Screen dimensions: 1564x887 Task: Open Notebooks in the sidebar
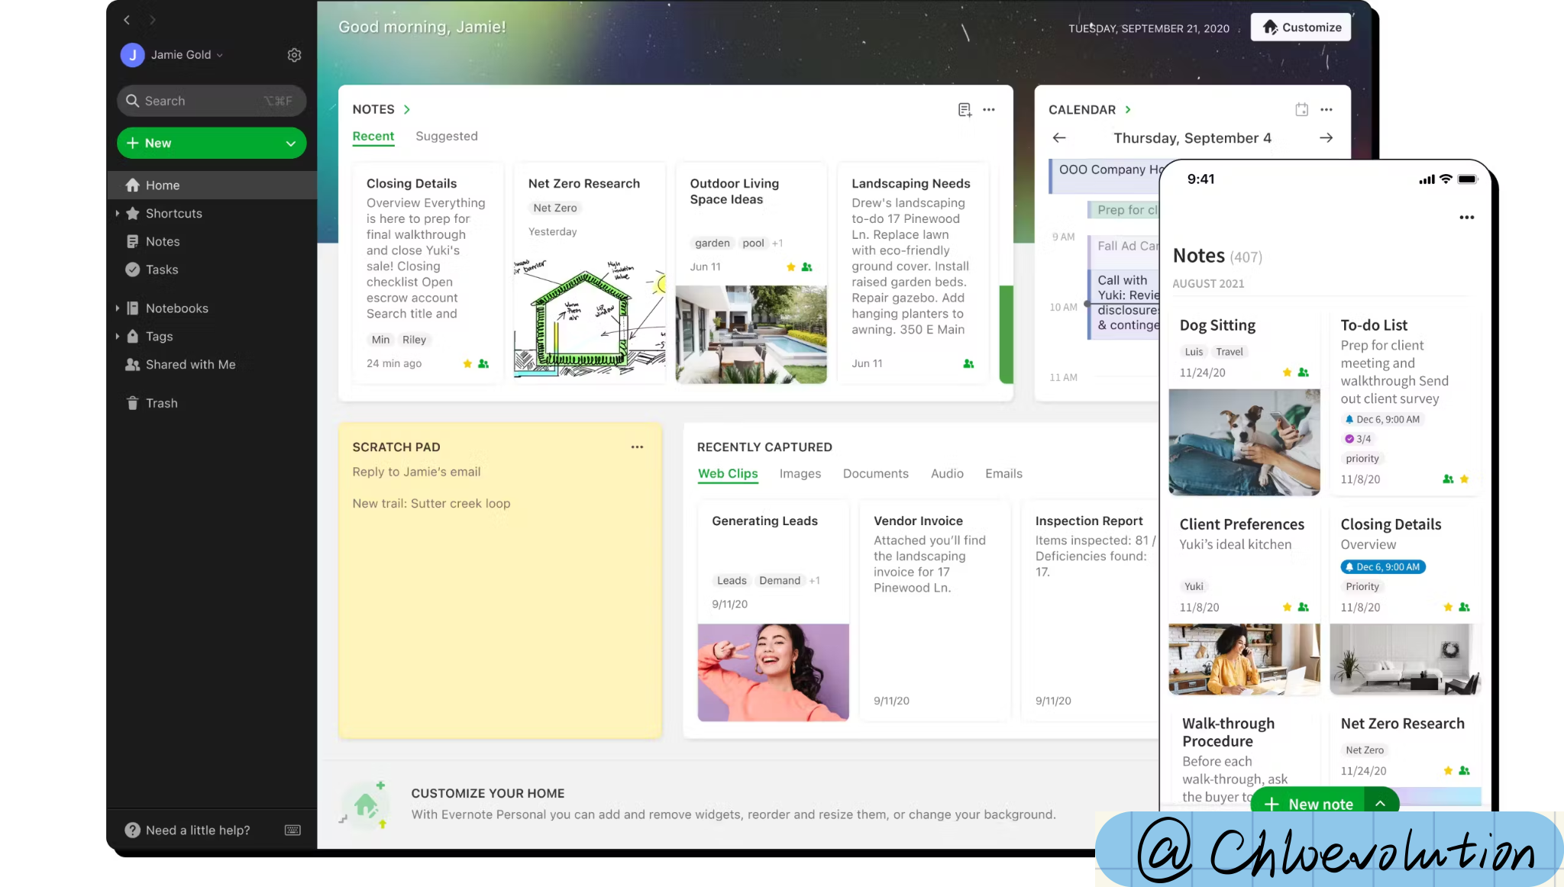(x=176, y=308)
